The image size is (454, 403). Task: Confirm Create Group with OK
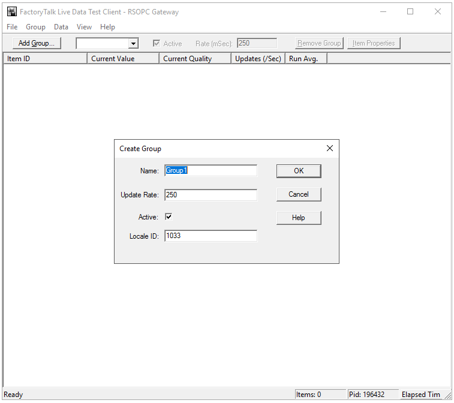coord(299,171)
